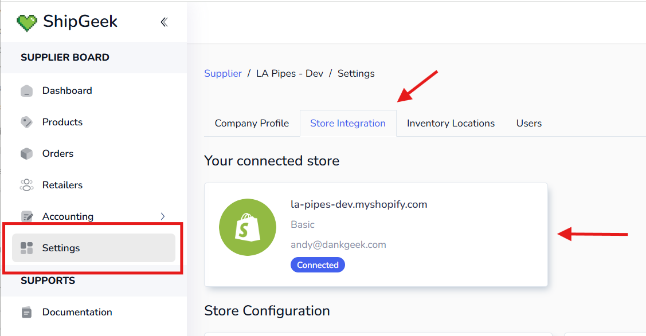Click the Products tag icon
The width and height of the screenshot is (646, 336).
tap(27, 122)
